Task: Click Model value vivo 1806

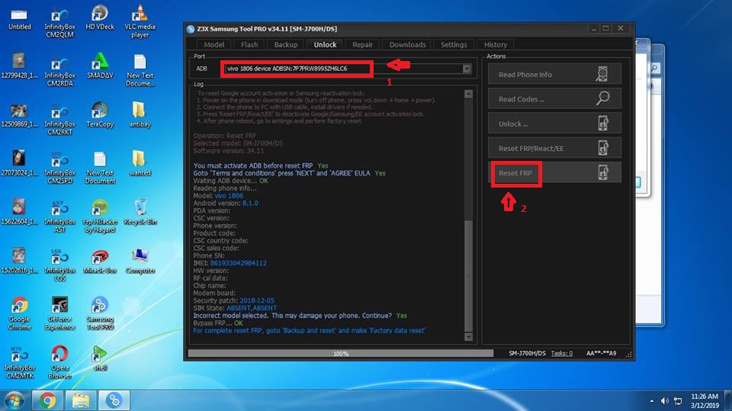Action: [x=229, y=196]
